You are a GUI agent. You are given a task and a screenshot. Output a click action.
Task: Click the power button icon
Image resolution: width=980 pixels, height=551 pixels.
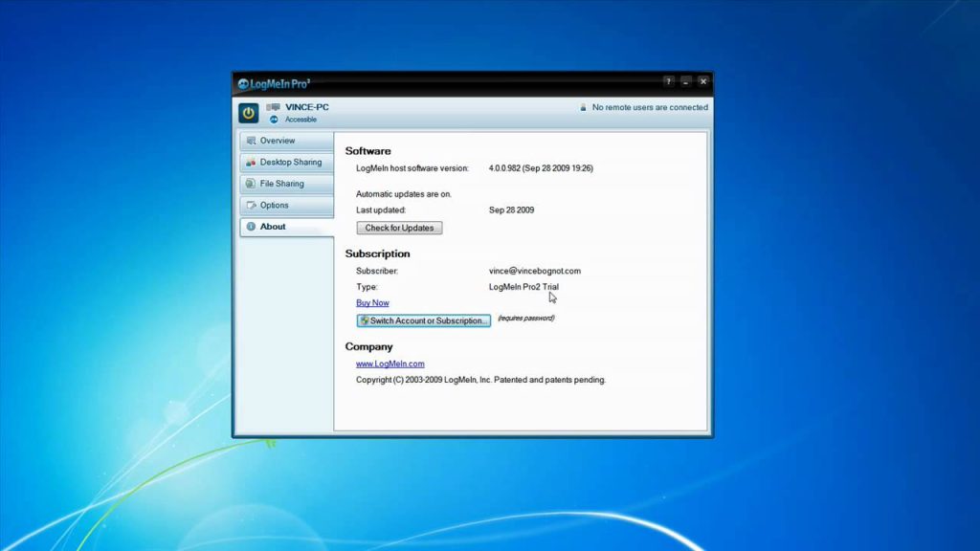248,112
